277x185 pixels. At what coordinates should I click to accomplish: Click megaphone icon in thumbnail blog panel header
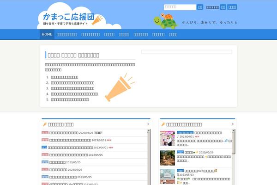163,124
